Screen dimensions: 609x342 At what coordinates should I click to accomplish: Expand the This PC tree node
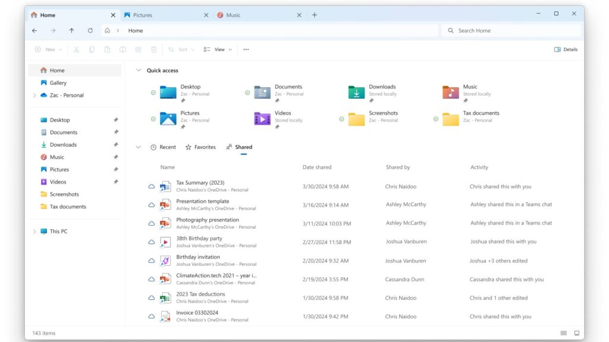coord(34,232)
